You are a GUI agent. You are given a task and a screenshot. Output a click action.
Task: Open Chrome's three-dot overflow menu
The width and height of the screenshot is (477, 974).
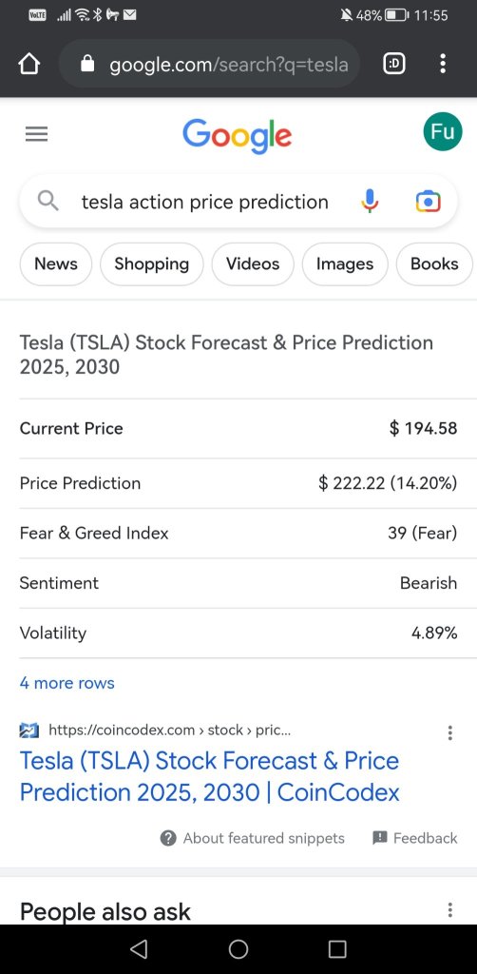(442, 64)
